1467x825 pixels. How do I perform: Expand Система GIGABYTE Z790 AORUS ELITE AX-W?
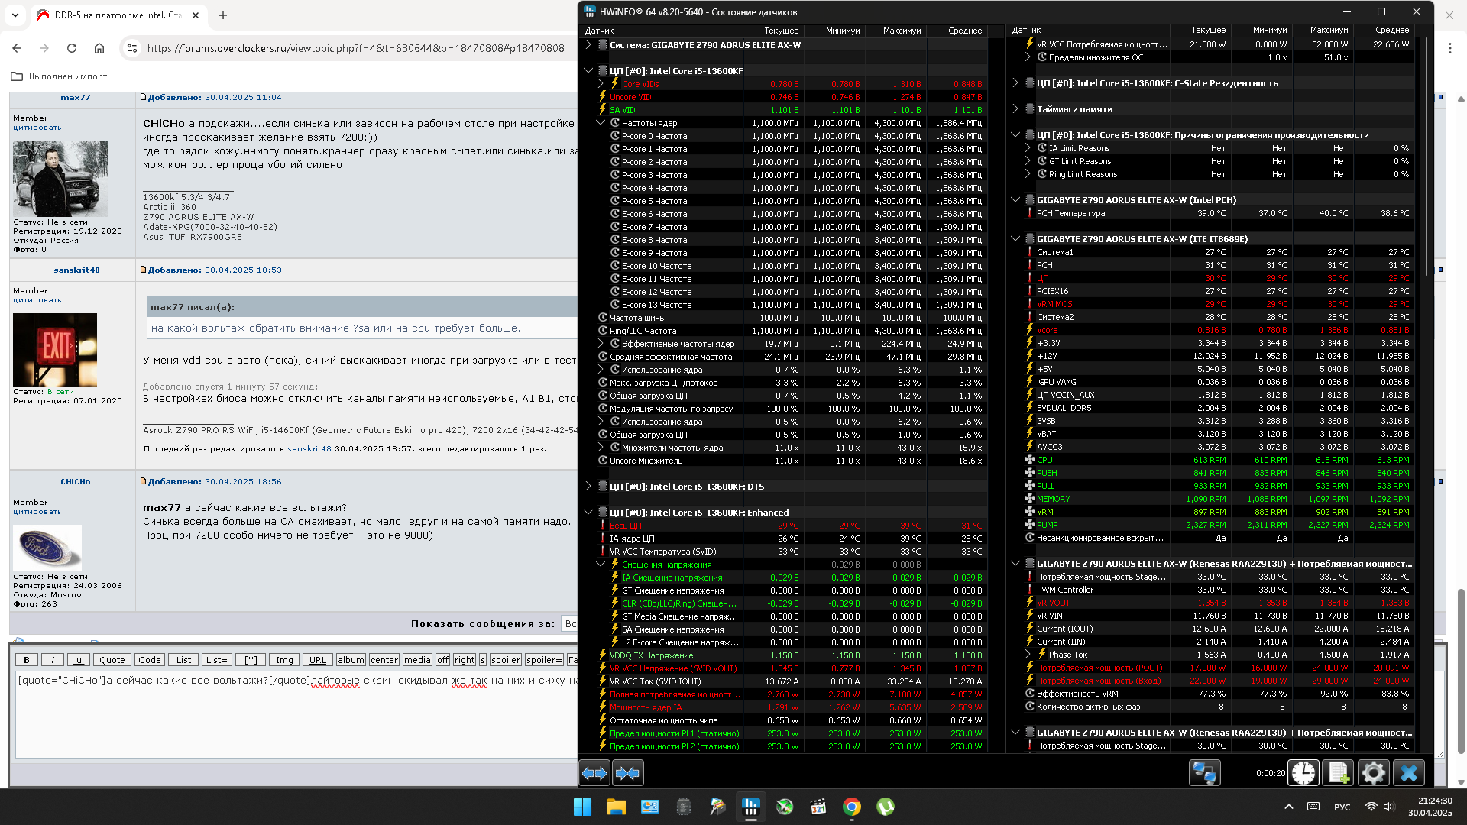click(x=588, y=45)
